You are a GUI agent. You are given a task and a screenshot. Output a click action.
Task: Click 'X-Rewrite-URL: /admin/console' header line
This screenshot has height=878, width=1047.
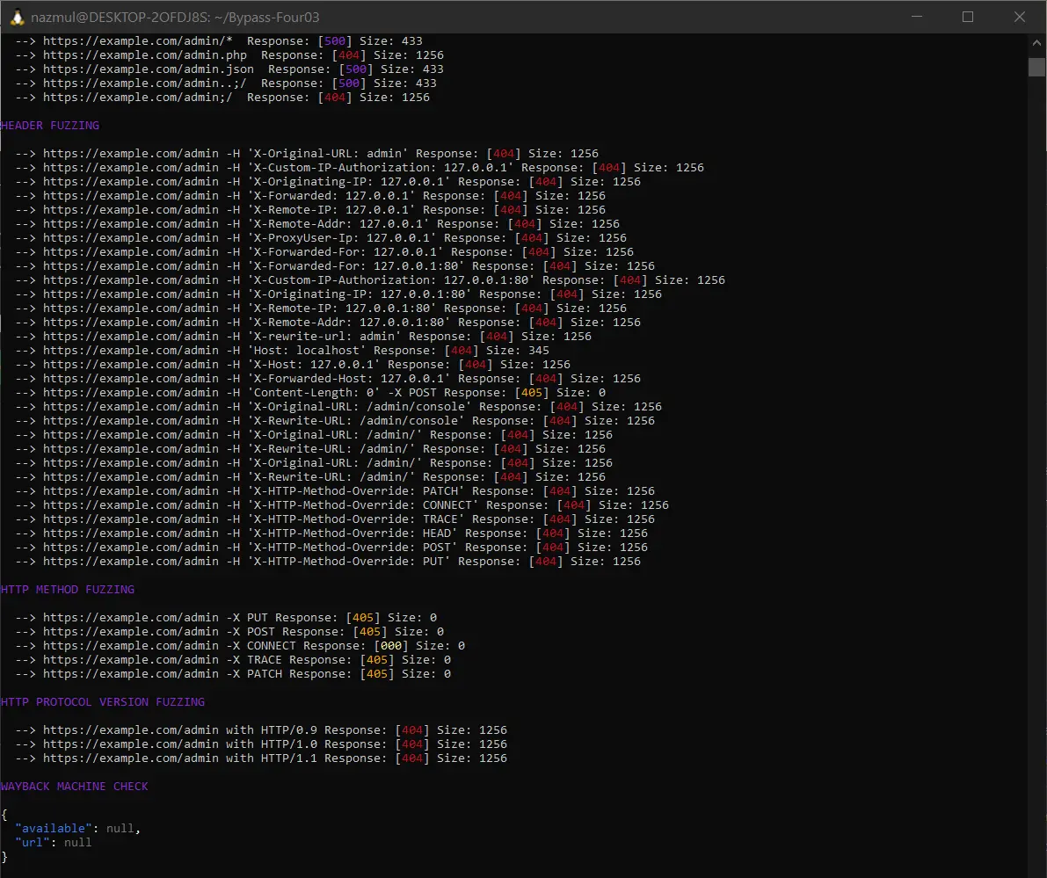[335, 421]
